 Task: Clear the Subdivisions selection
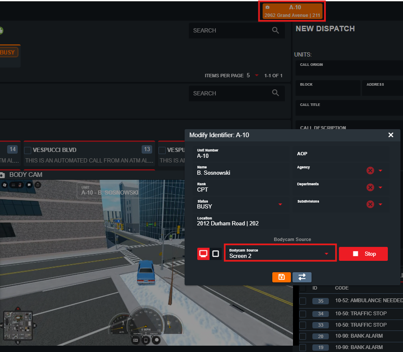(370, 204)
